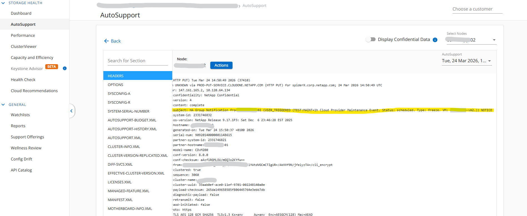Select MANAGED-FEATURE.XML section
Viewport: 527px width, 216px height.
[138, 191]
